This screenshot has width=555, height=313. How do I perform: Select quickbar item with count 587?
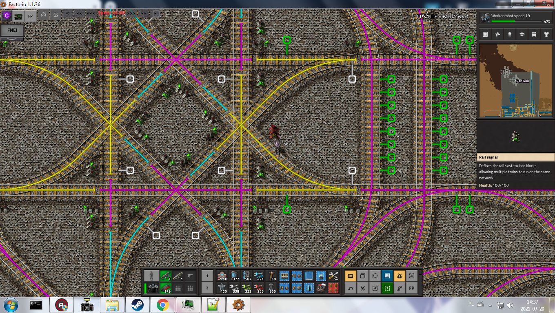point(247,276)
